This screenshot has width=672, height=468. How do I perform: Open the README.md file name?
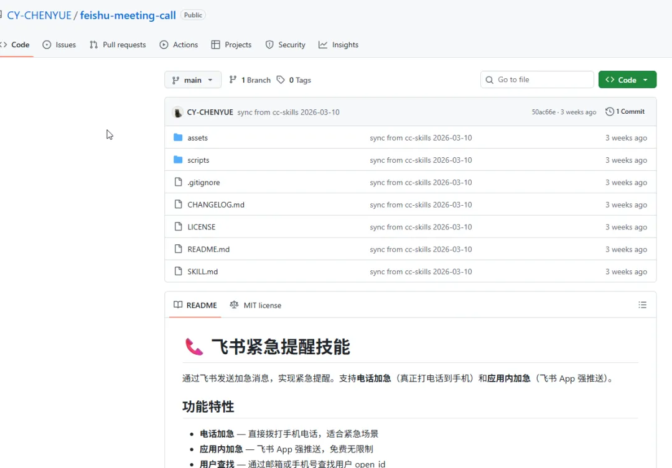coord(208,249)
